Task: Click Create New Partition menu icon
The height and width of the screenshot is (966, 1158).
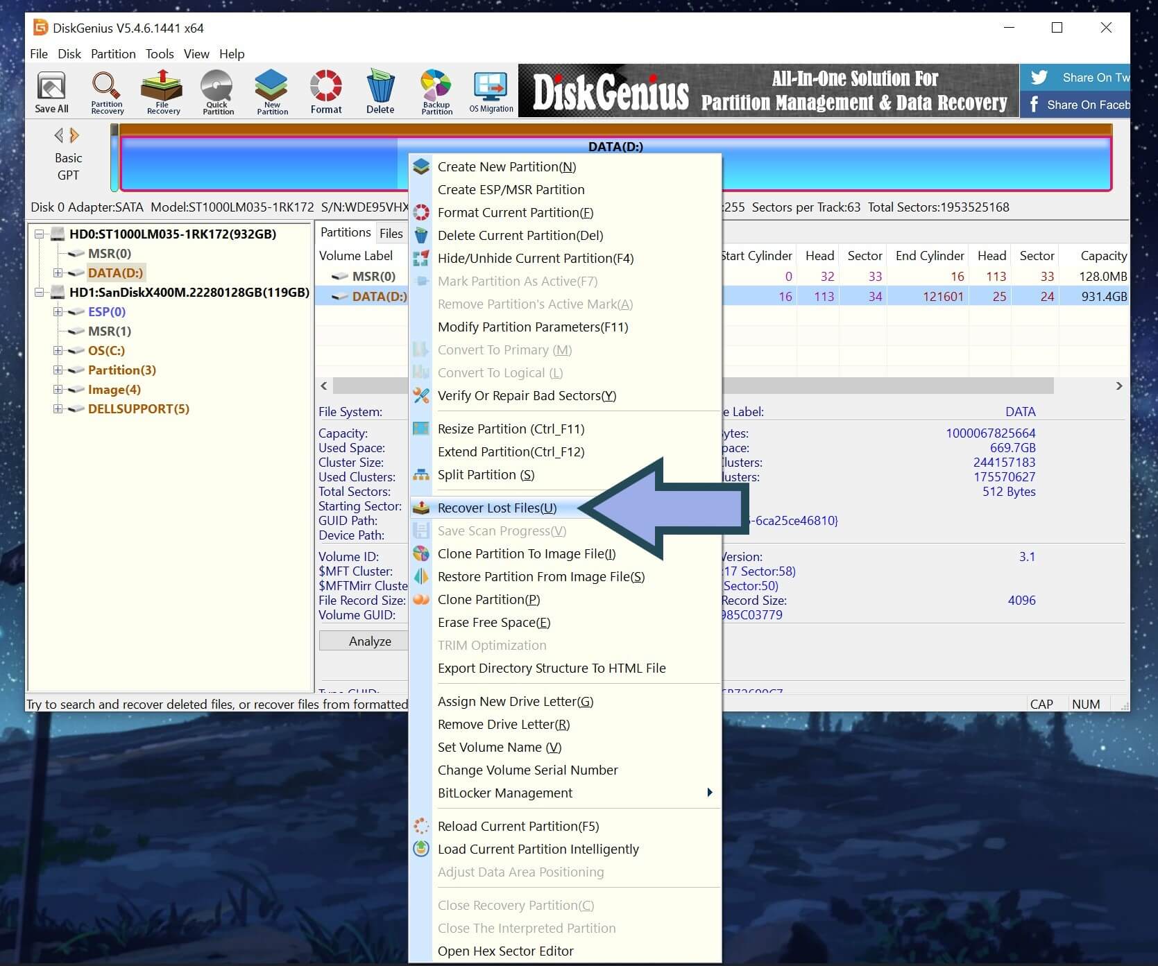Action: (421, 166)
